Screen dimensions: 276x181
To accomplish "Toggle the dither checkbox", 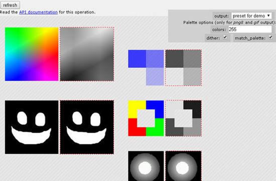I will click(x=225, y=37).
